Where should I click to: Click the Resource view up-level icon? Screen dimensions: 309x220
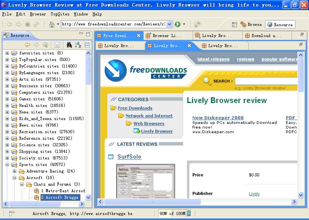point(45,45)
